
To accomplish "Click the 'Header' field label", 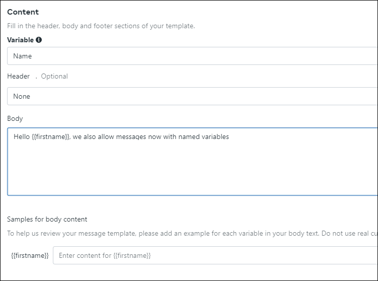I will pyautogui.click(x=18, y=76).
